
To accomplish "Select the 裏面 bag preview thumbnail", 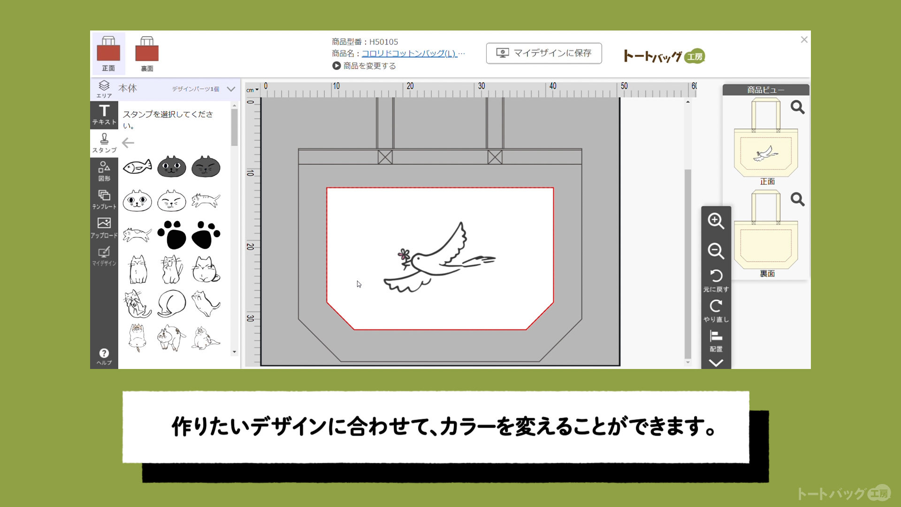I will (x=766, y=230).
